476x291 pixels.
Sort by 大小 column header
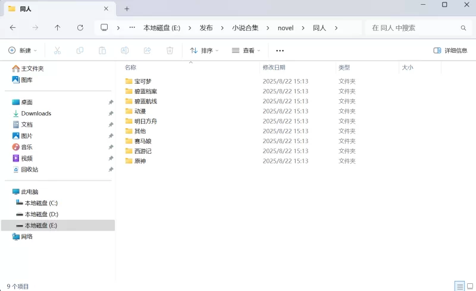coord(408,67)
